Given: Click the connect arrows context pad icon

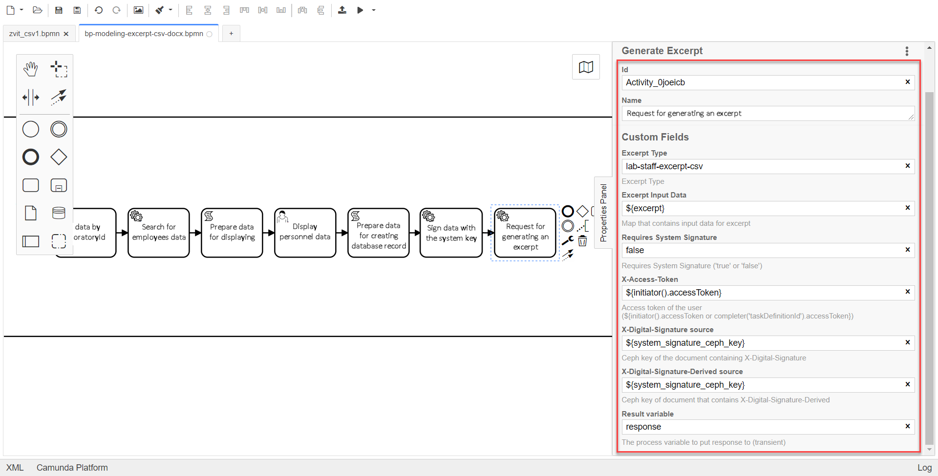Looking at the screenshot, I should point(568,255).
